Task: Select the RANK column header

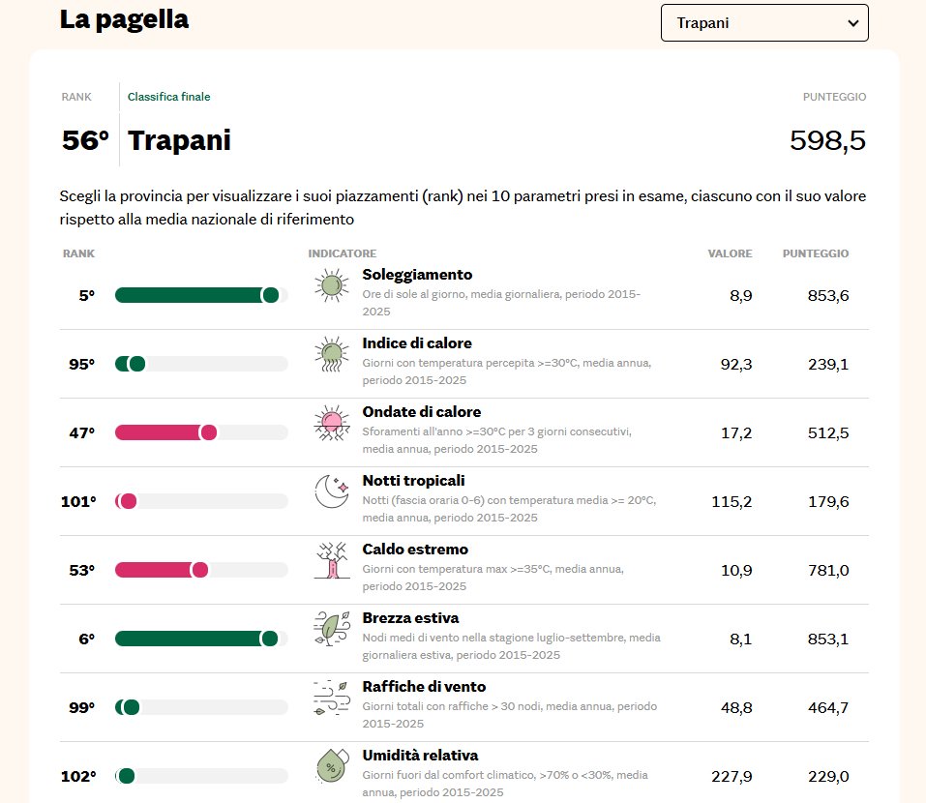Action: click(78, 253)
